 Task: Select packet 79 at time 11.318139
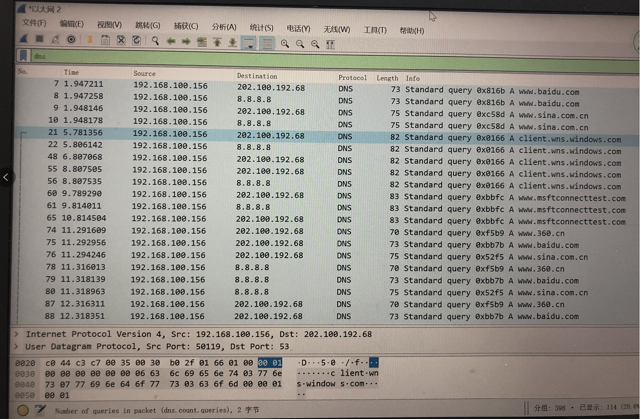(x=327, y=279)
